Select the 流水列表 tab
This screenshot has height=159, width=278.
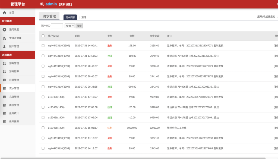click(x=70, y=17)
